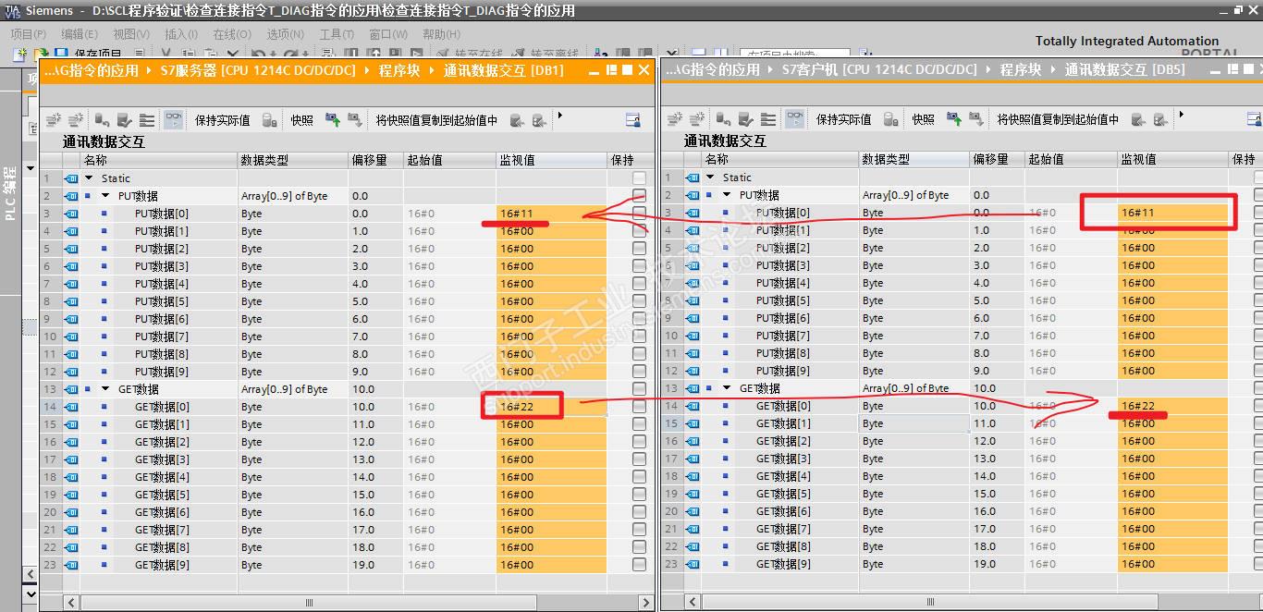Click the second copy-snapshot icon at the DB5 toolbar end
The image size is (1263, 612).
click(x=1160, y=119)
